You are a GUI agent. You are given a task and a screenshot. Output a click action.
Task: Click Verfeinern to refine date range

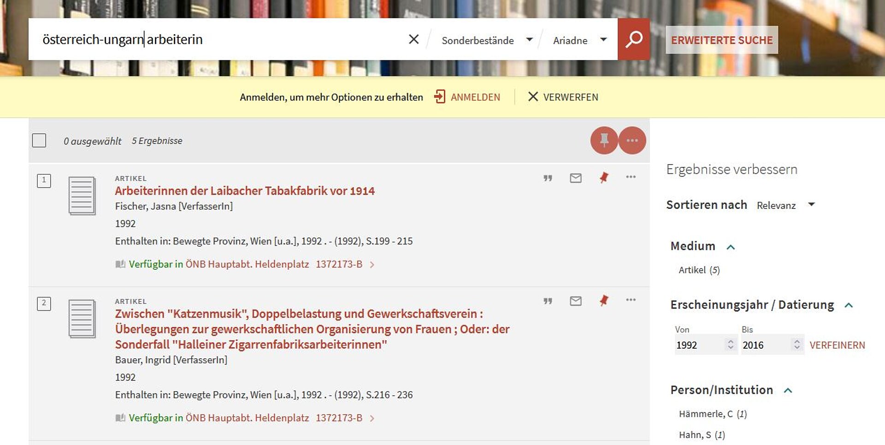837,345
